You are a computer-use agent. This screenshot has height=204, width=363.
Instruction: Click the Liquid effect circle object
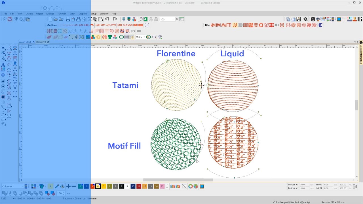point(233,85)
